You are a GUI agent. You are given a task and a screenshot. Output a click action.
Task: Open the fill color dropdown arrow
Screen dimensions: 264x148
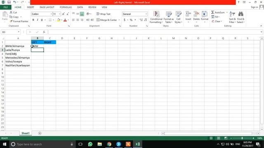pyautogui.click(x=61, y=20)
